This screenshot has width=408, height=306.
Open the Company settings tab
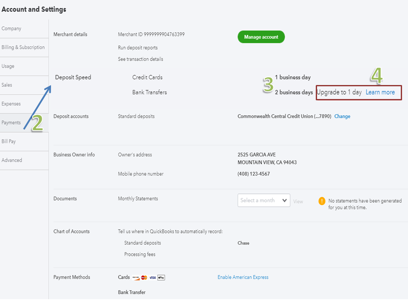11,28
